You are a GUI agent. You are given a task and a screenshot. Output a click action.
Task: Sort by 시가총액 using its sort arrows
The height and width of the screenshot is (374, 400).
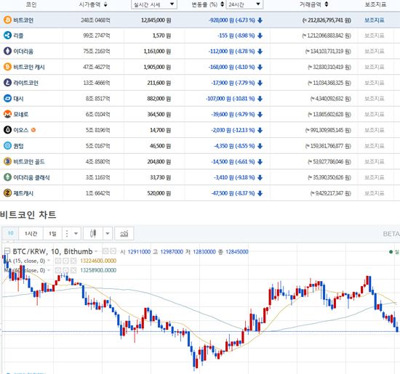point(105,4)
